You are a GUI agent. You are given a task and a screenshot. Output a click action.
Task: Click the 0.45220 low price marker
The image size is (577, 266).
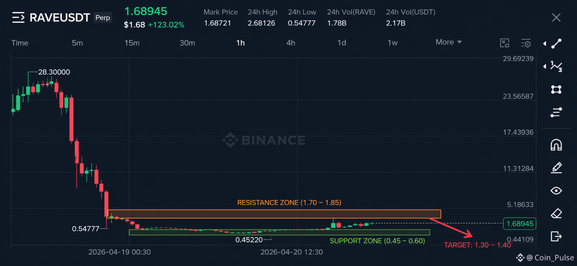click(x=249, y=240)
